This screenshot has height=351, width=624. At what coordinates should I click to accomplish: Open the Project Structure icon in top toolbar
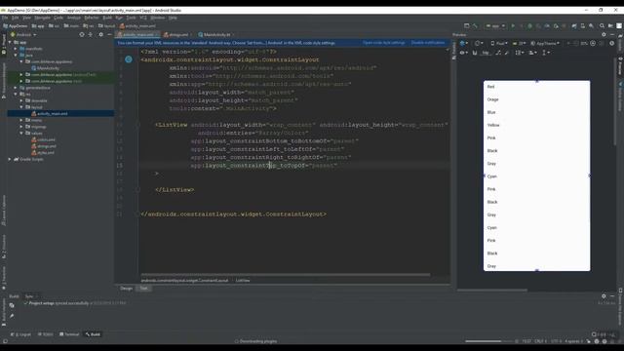(x=610, y=26)
